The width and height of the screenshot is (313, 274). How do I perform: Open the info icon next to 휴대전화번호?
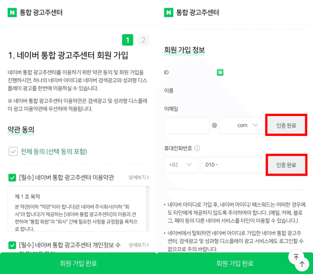point(197,148)
